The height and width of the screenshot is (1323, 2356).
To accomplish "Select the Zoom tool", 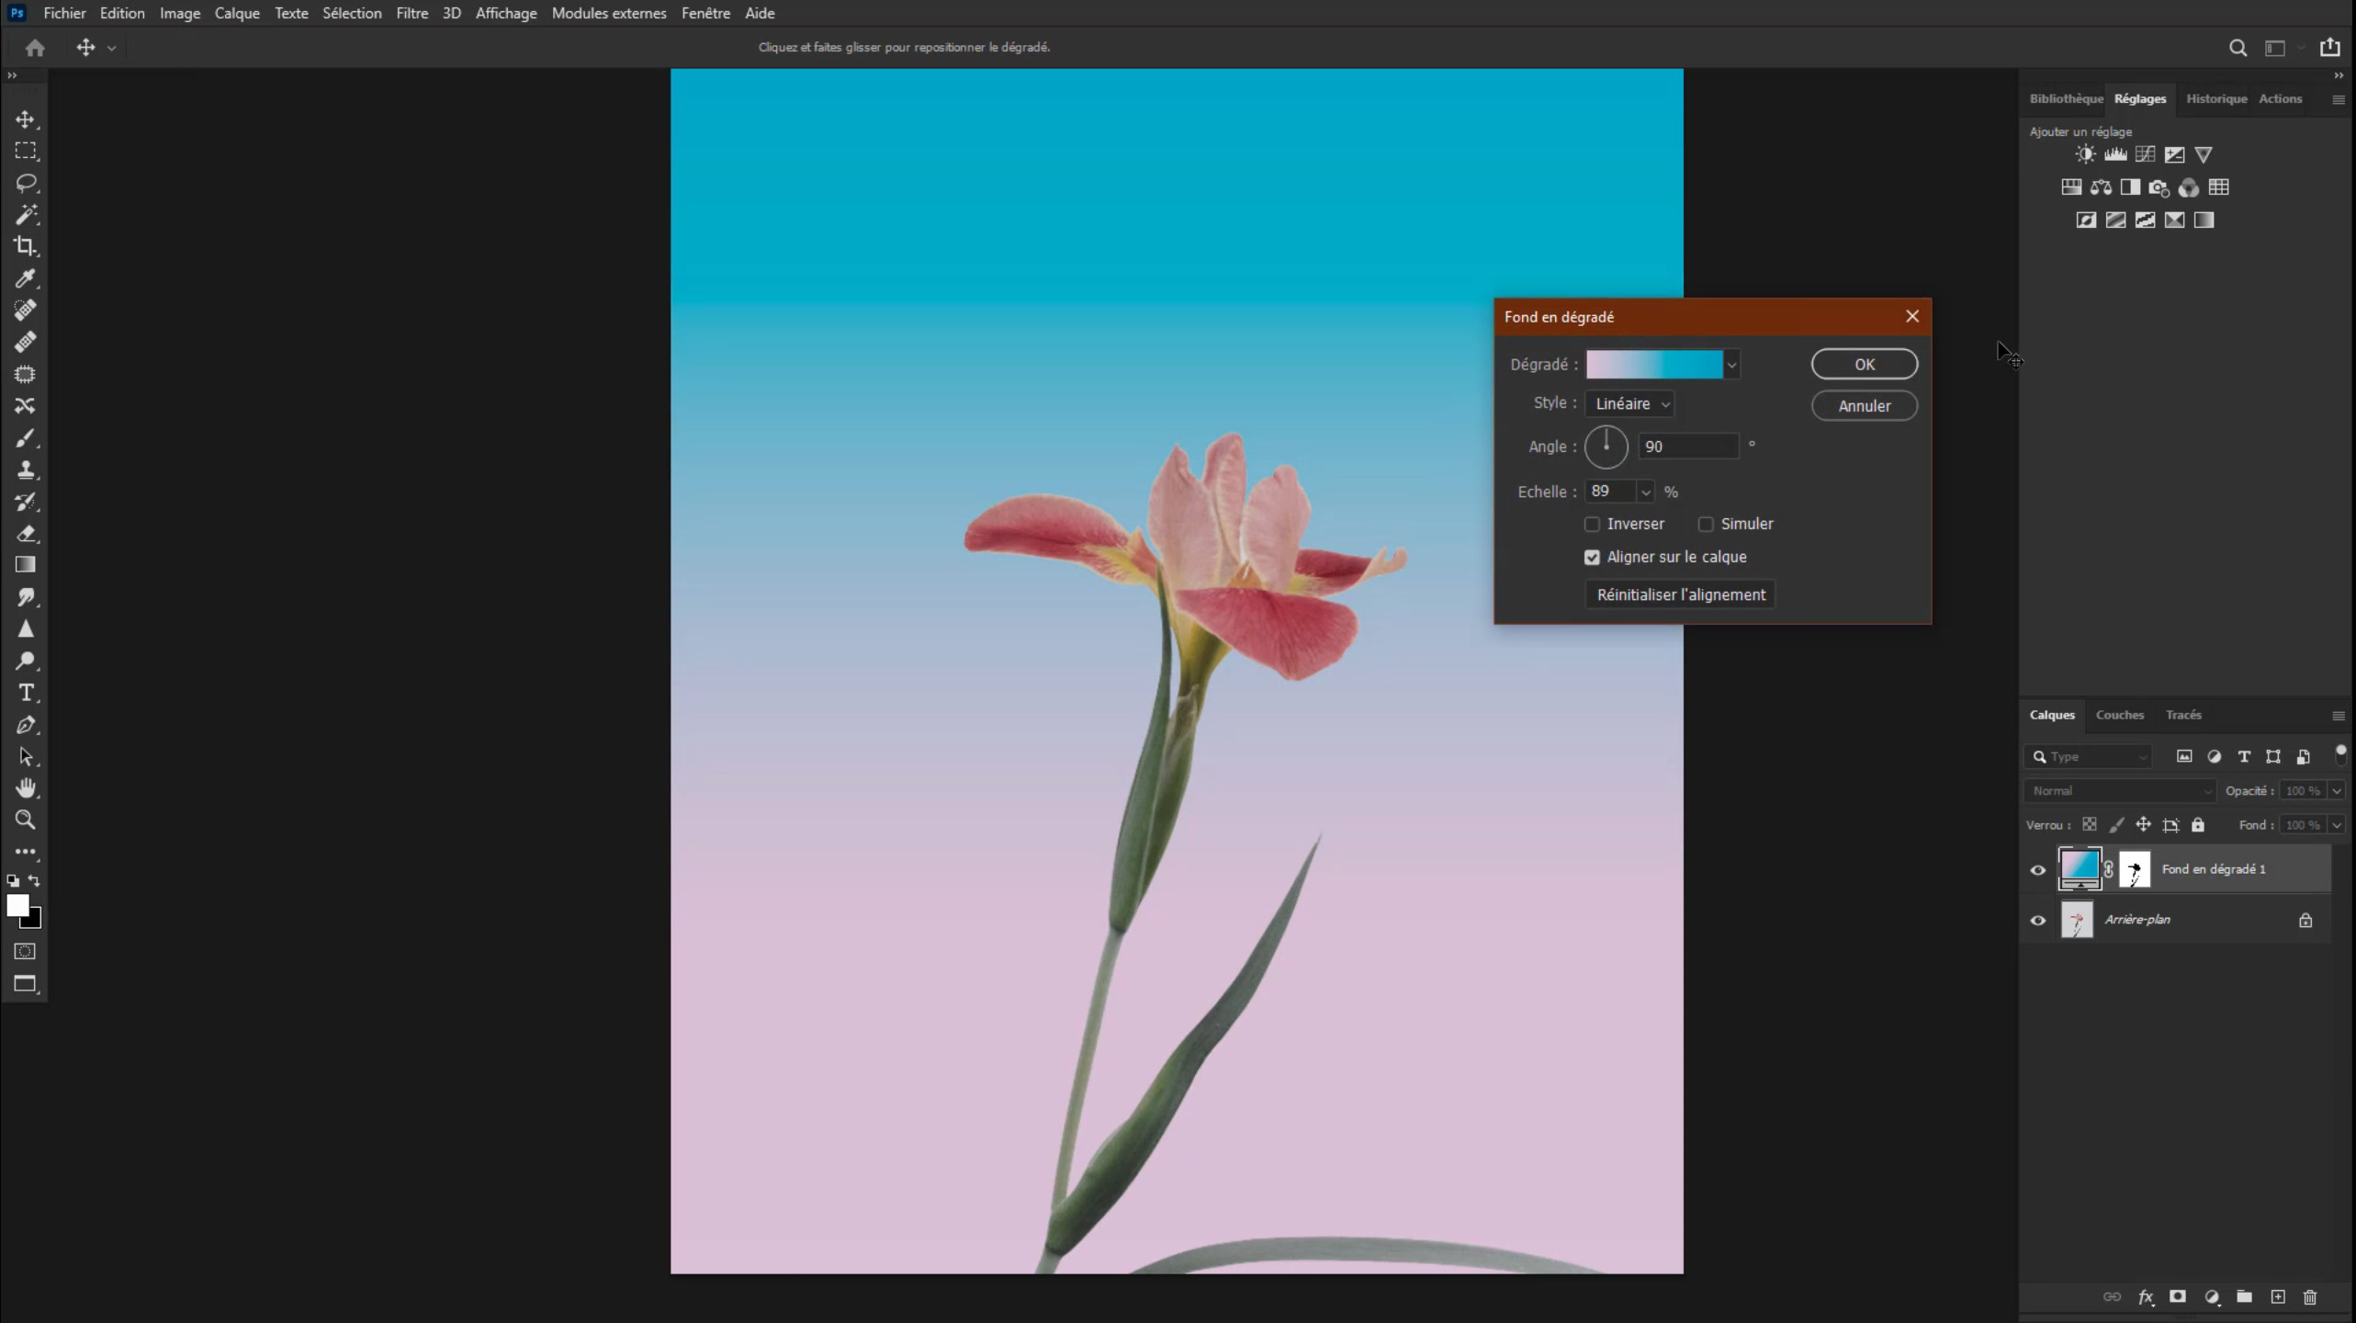I will coord(26,820).
